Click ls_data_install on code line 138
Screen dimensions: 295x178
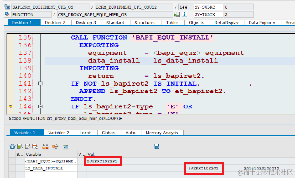pos(185,60)
